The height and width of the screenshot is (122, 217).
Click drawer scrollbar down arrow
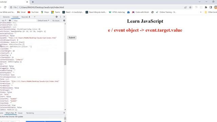point(65,121)
